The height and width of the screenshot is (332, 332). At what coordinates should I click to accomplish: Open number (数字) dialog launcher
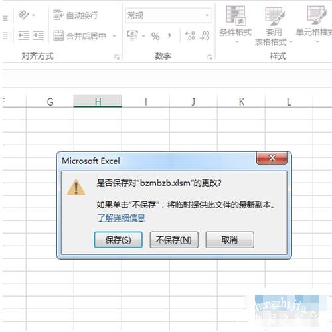pyautogui.click(x=209, y=57)
